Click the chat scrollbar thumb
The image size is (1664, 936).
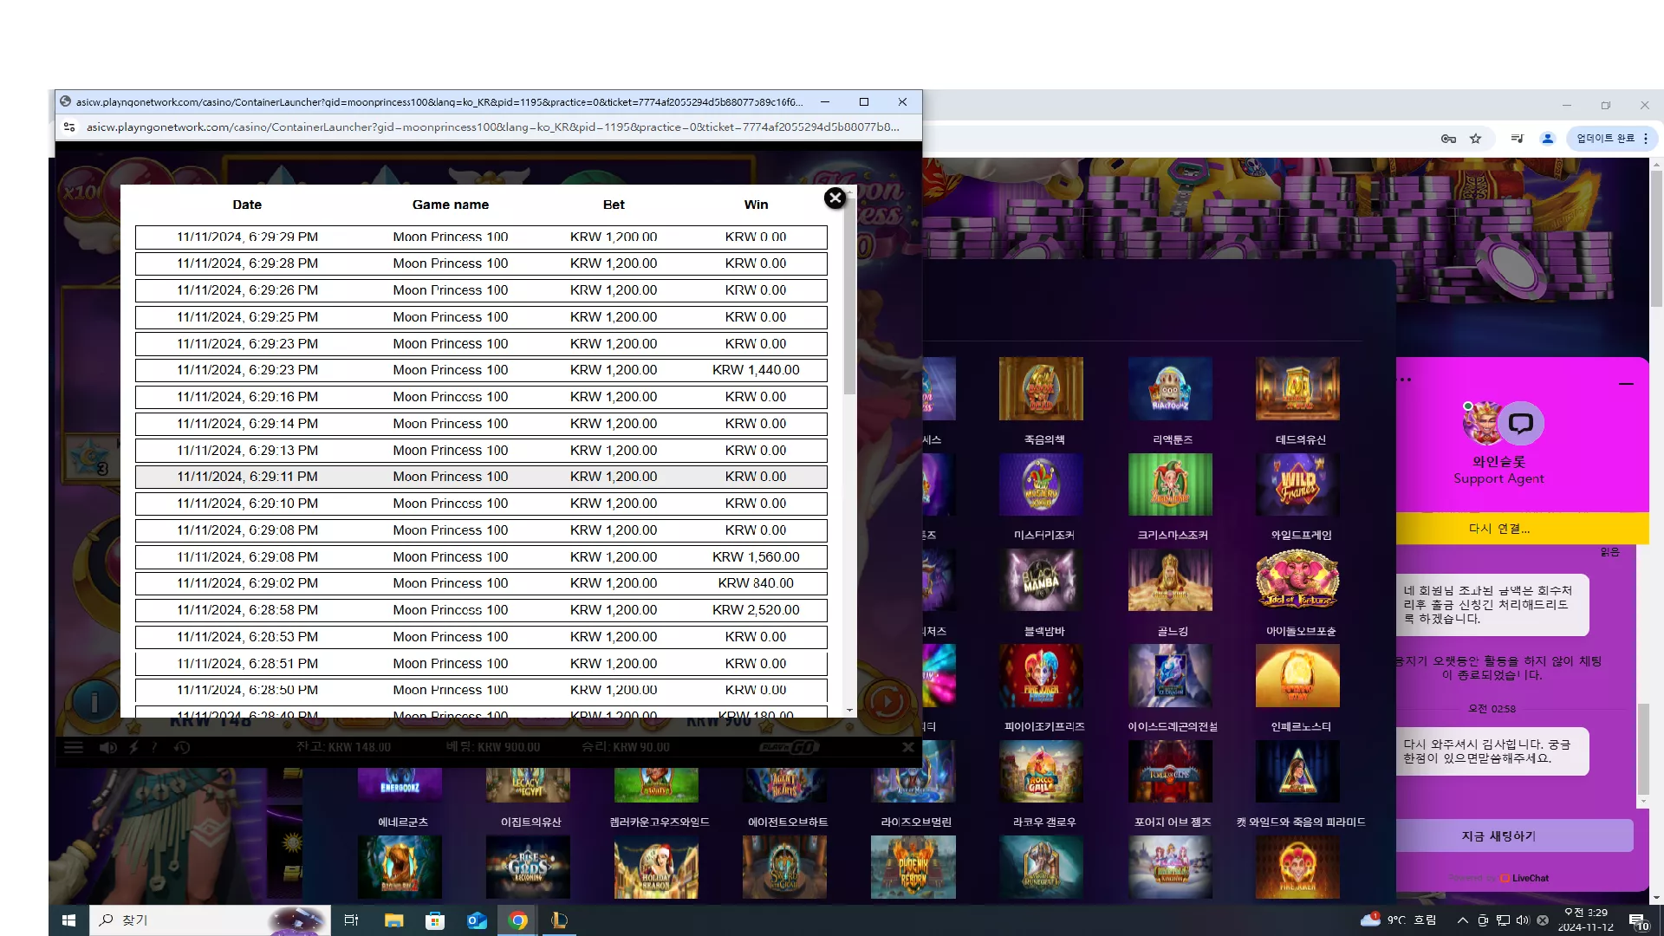(1642, 750)
